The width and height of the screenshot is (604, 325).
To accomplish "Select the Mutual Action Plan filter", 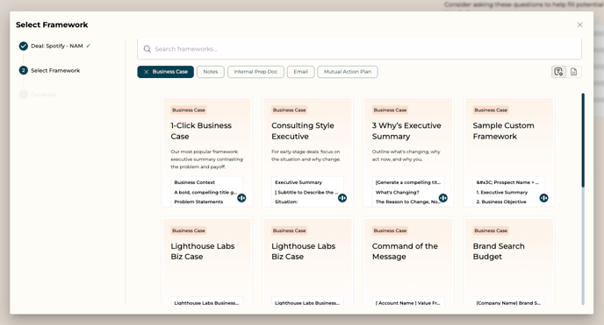I will [347, 72].
